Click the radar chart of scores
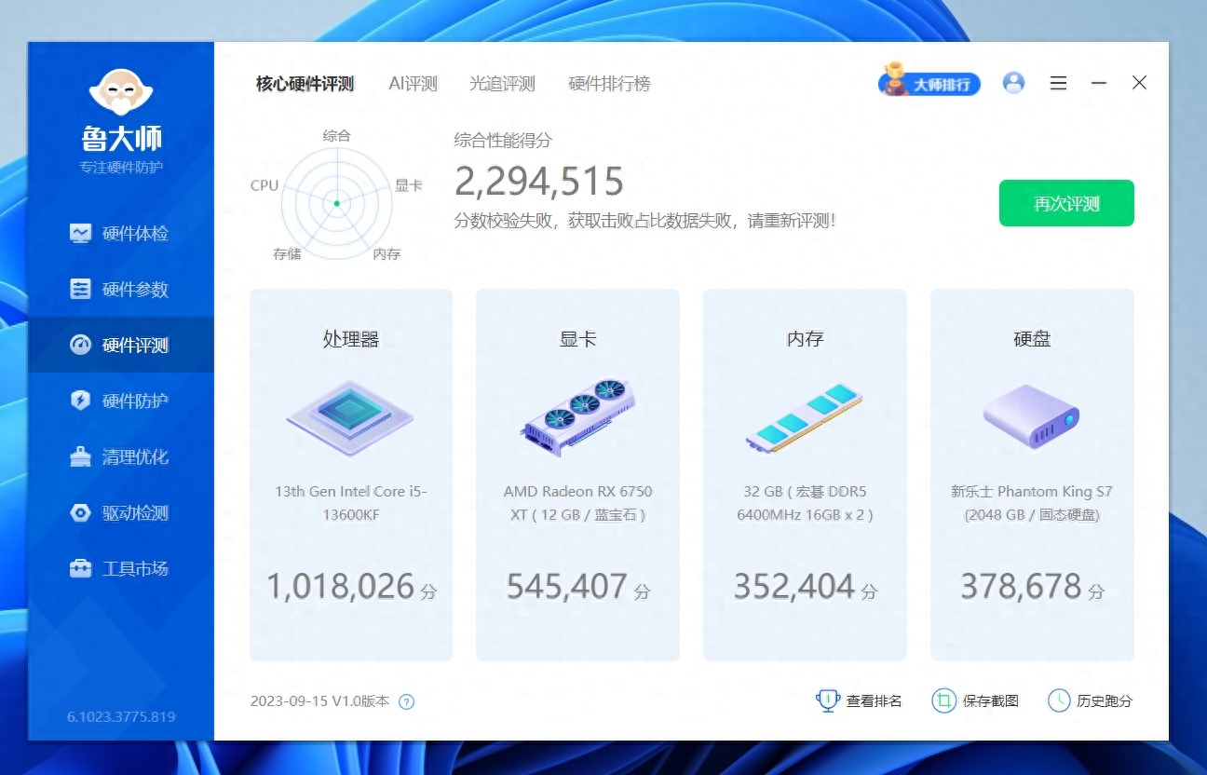This screenshot has width=1207, height=775. [336, 202]
